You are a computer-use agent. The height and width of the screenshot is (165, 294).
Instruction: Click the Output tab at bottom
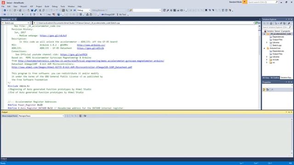4,159
